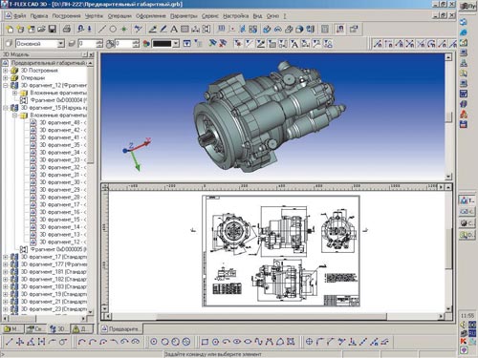The height and width of the screenshot is (358, 478).
Task: Click the Print icon in the toolbar
Action: coord(67,30)
